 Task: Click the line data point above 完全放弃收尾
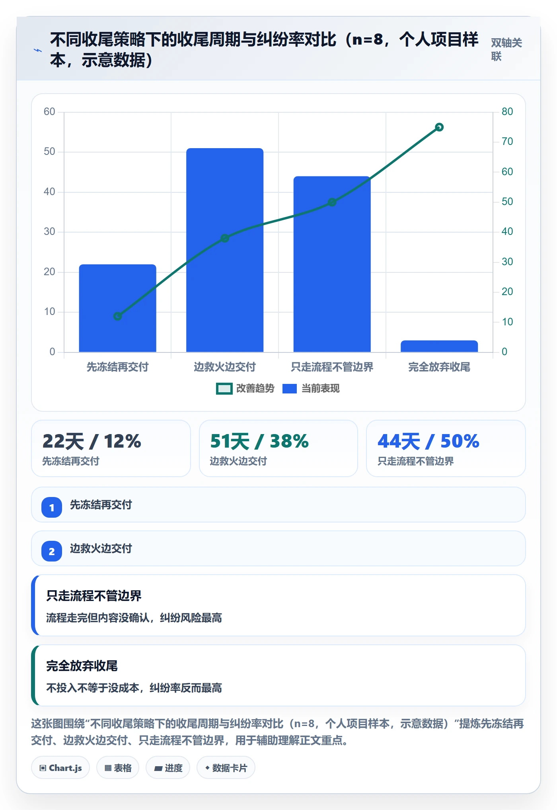tap(439, 127)
